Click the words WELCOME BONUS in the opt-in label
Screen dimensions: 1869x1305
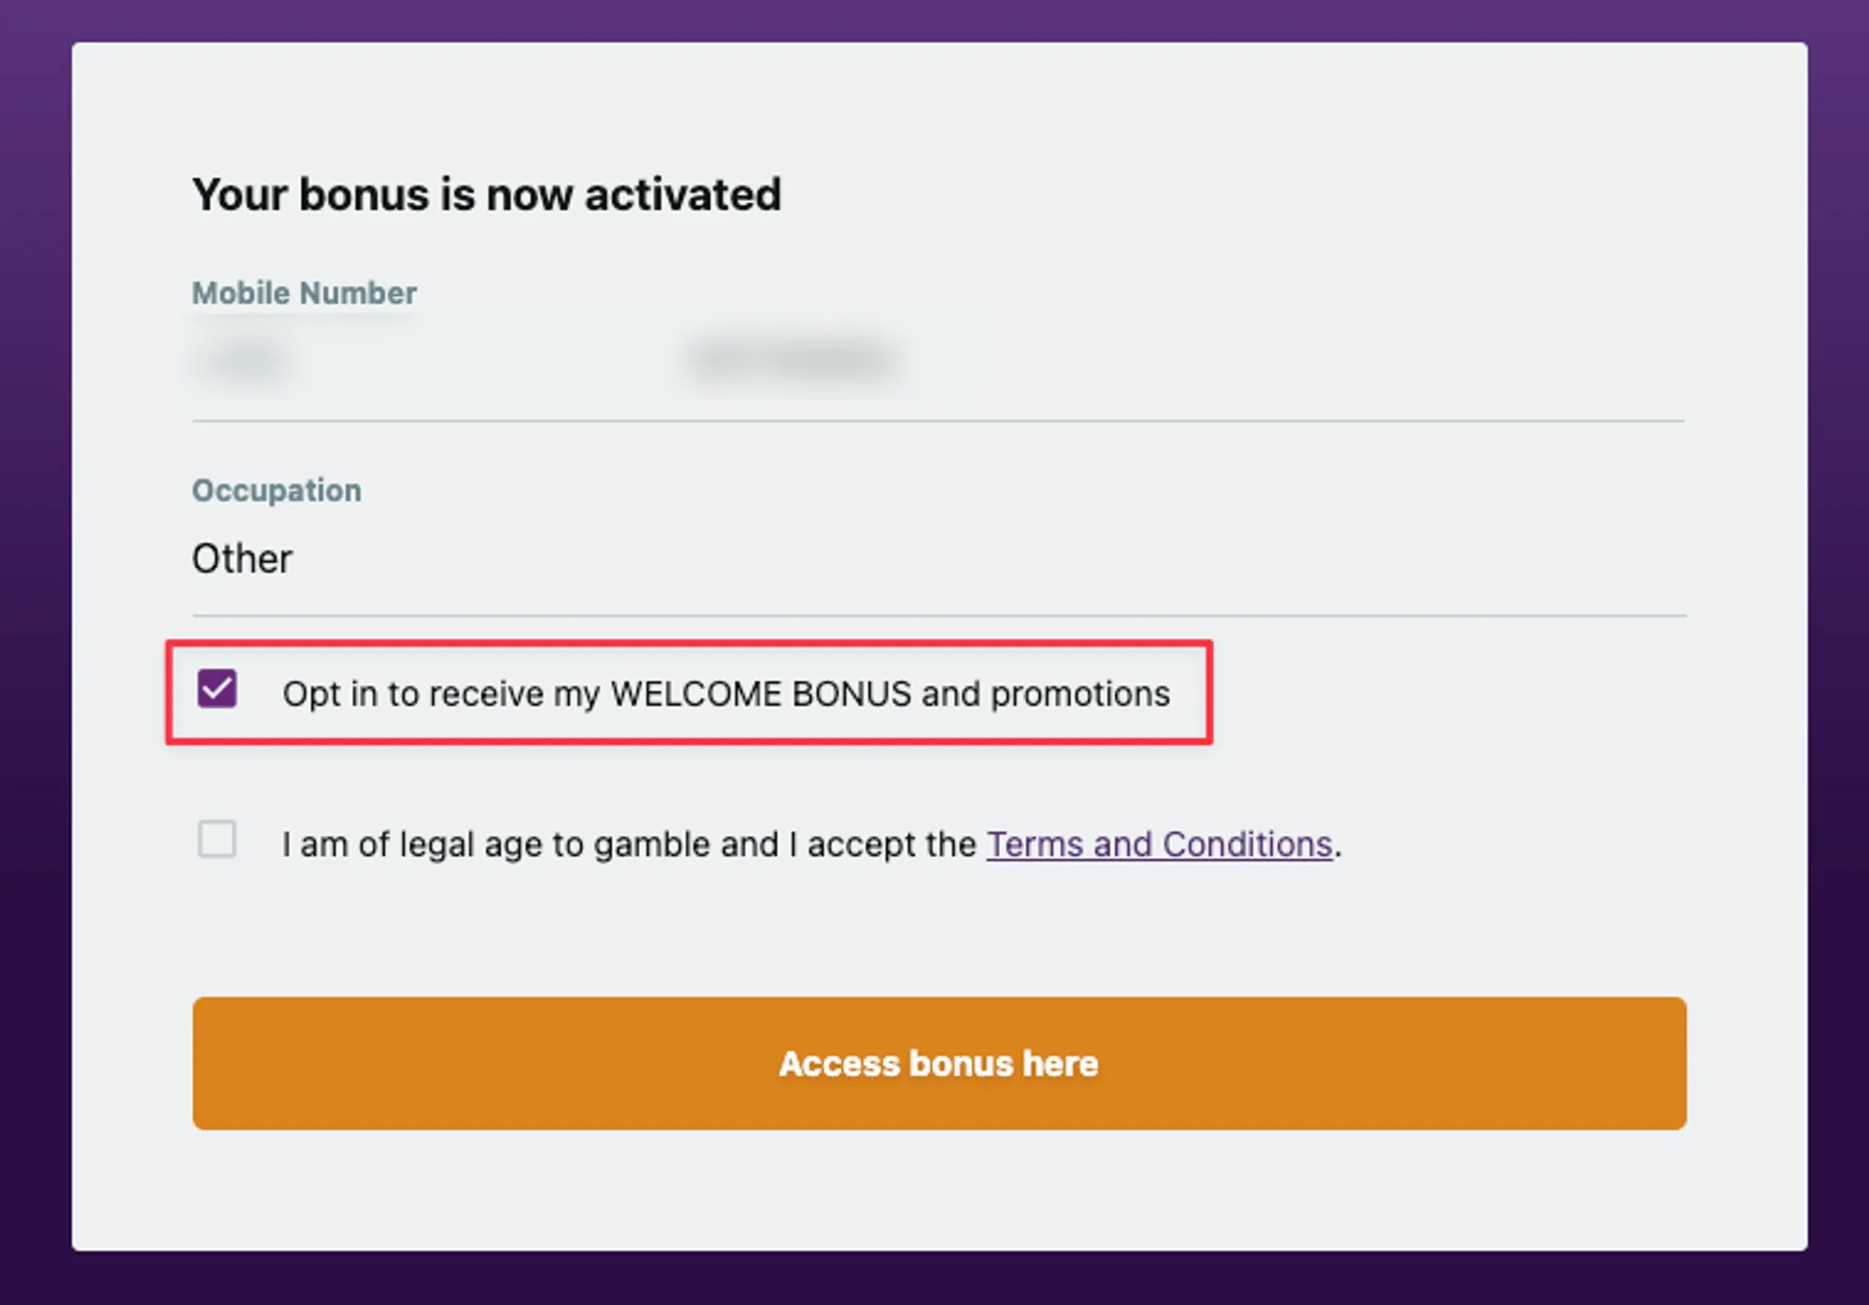tap(760, 694)
